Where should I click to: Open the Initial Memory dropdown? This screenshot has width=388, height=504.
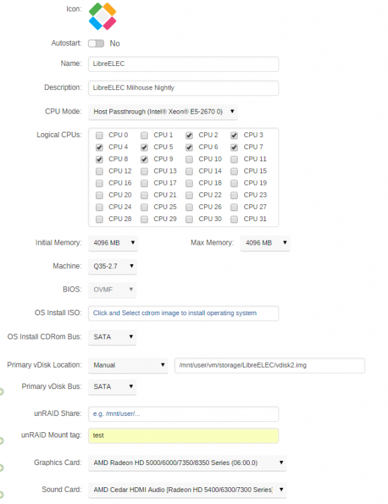113,243
